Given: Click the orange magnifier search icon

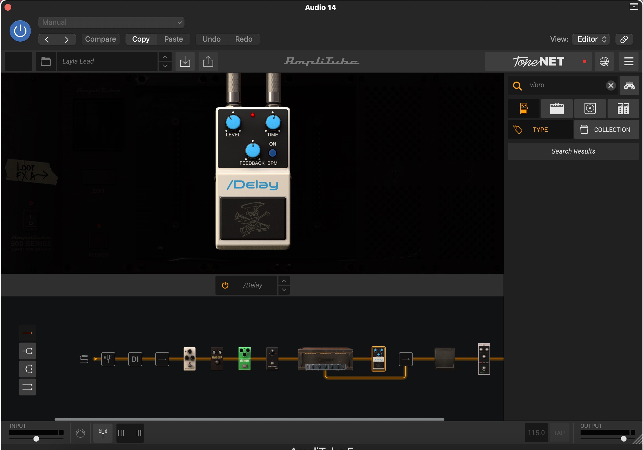Looking at the screenshot, I should (518, 85).
